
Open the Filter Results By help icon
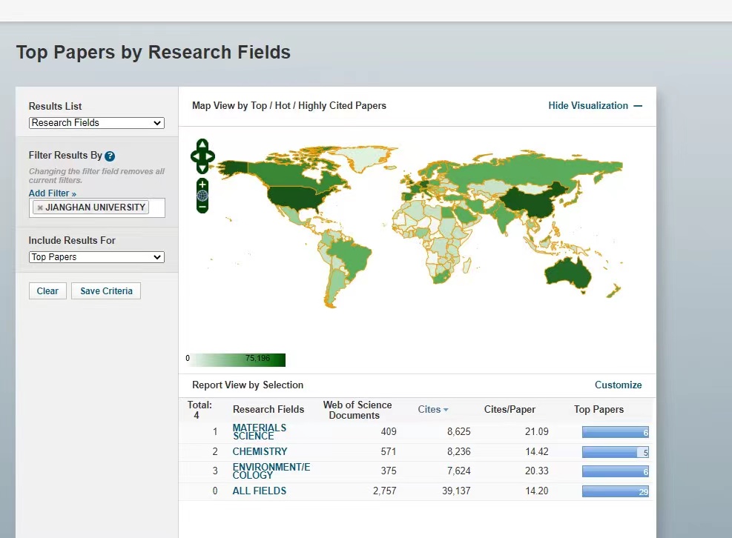pos(110,156)
